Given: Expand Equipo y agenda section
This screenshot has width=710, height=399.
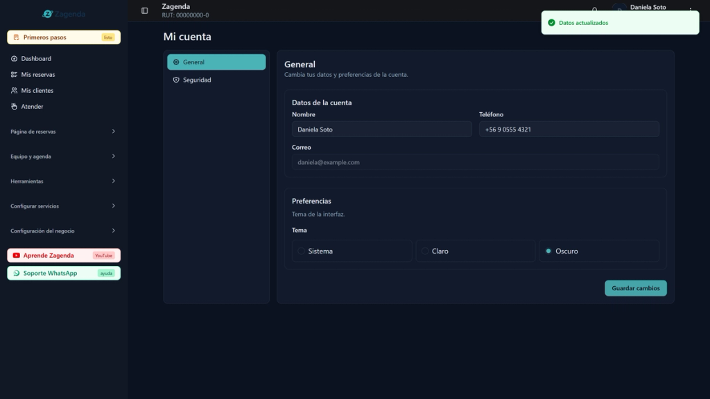Looking at the screenshot, I should click(x=64, y=157).
